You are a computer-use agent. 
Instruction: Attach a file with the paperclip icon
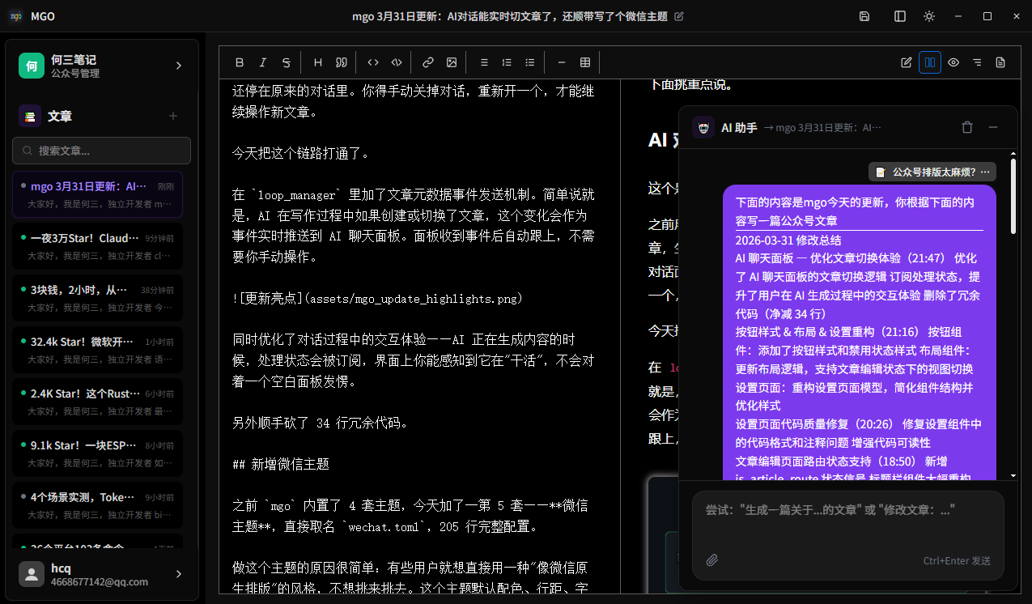coord(712,559)
